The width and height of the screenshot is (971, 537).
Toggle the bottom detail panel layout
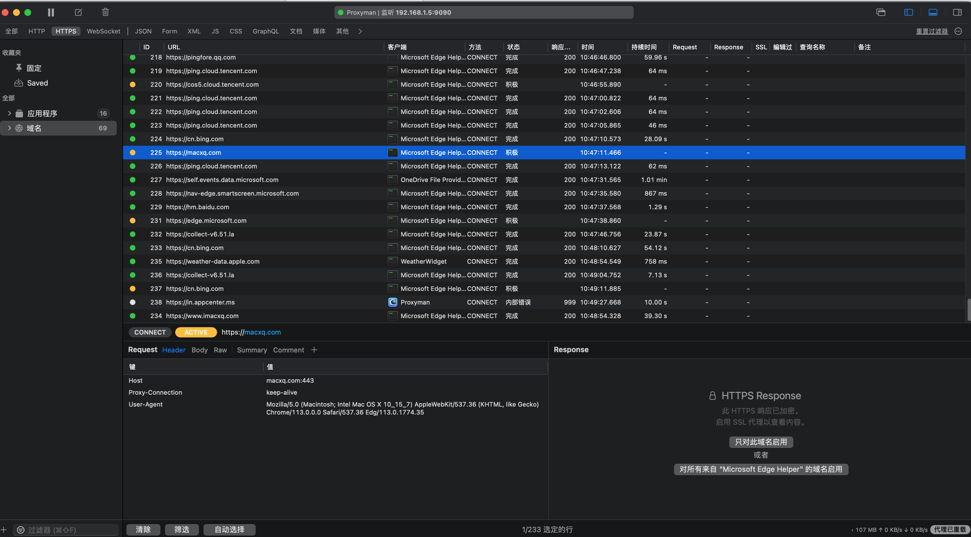tap(933, 12)
